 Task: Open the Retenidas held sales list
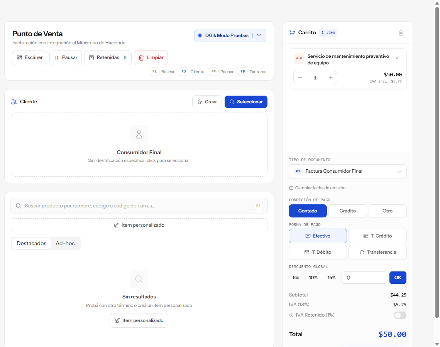pos(108,58)
